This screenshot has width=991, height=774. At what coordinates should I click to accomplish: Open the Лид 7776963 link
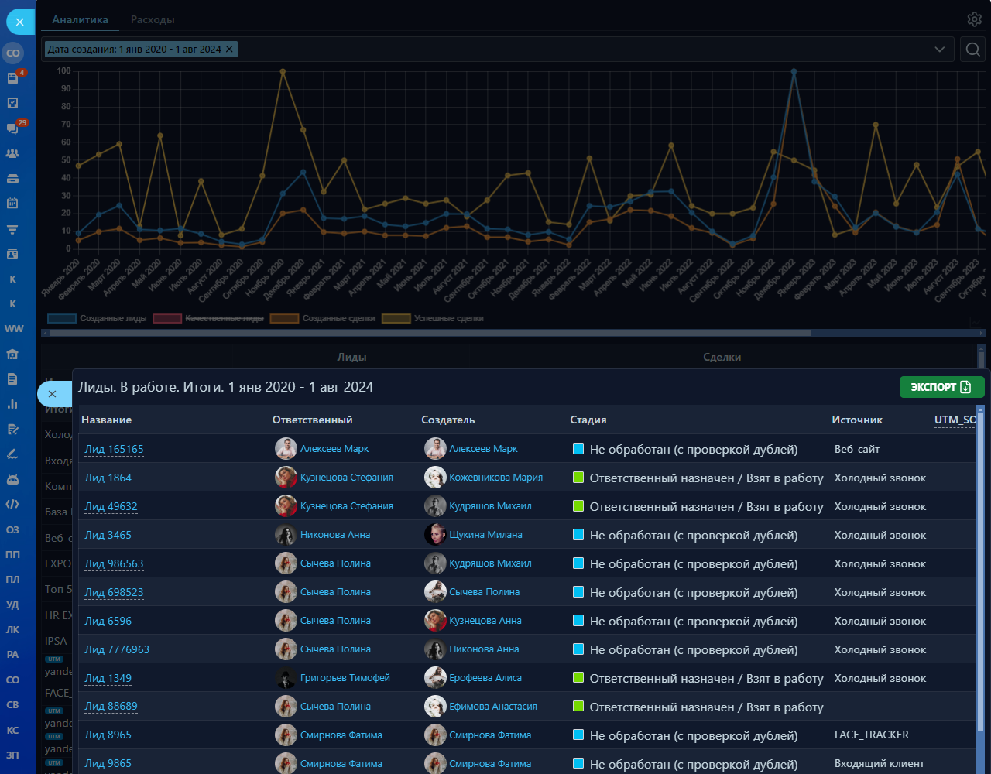[117, 649]
